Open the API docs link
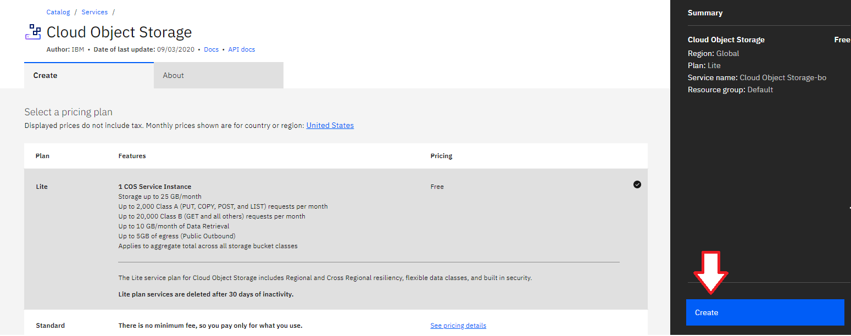Screen dimensions: 851x336 pos(241,49)
